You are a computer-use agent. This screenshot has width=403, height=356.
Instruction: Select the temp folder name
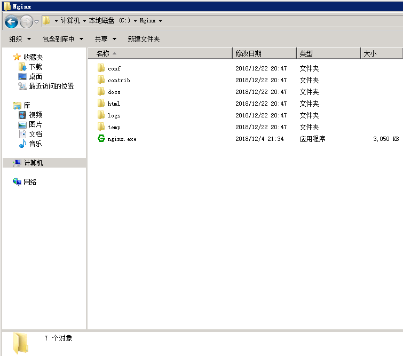coord(114,127)
